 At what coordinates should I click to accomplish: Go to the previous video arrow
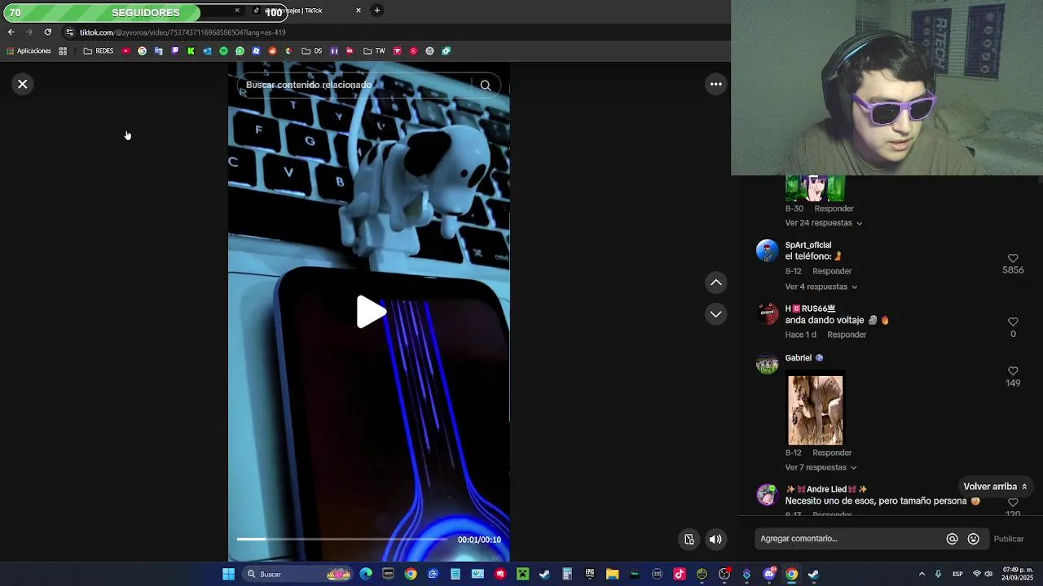[x=715, y=282]
